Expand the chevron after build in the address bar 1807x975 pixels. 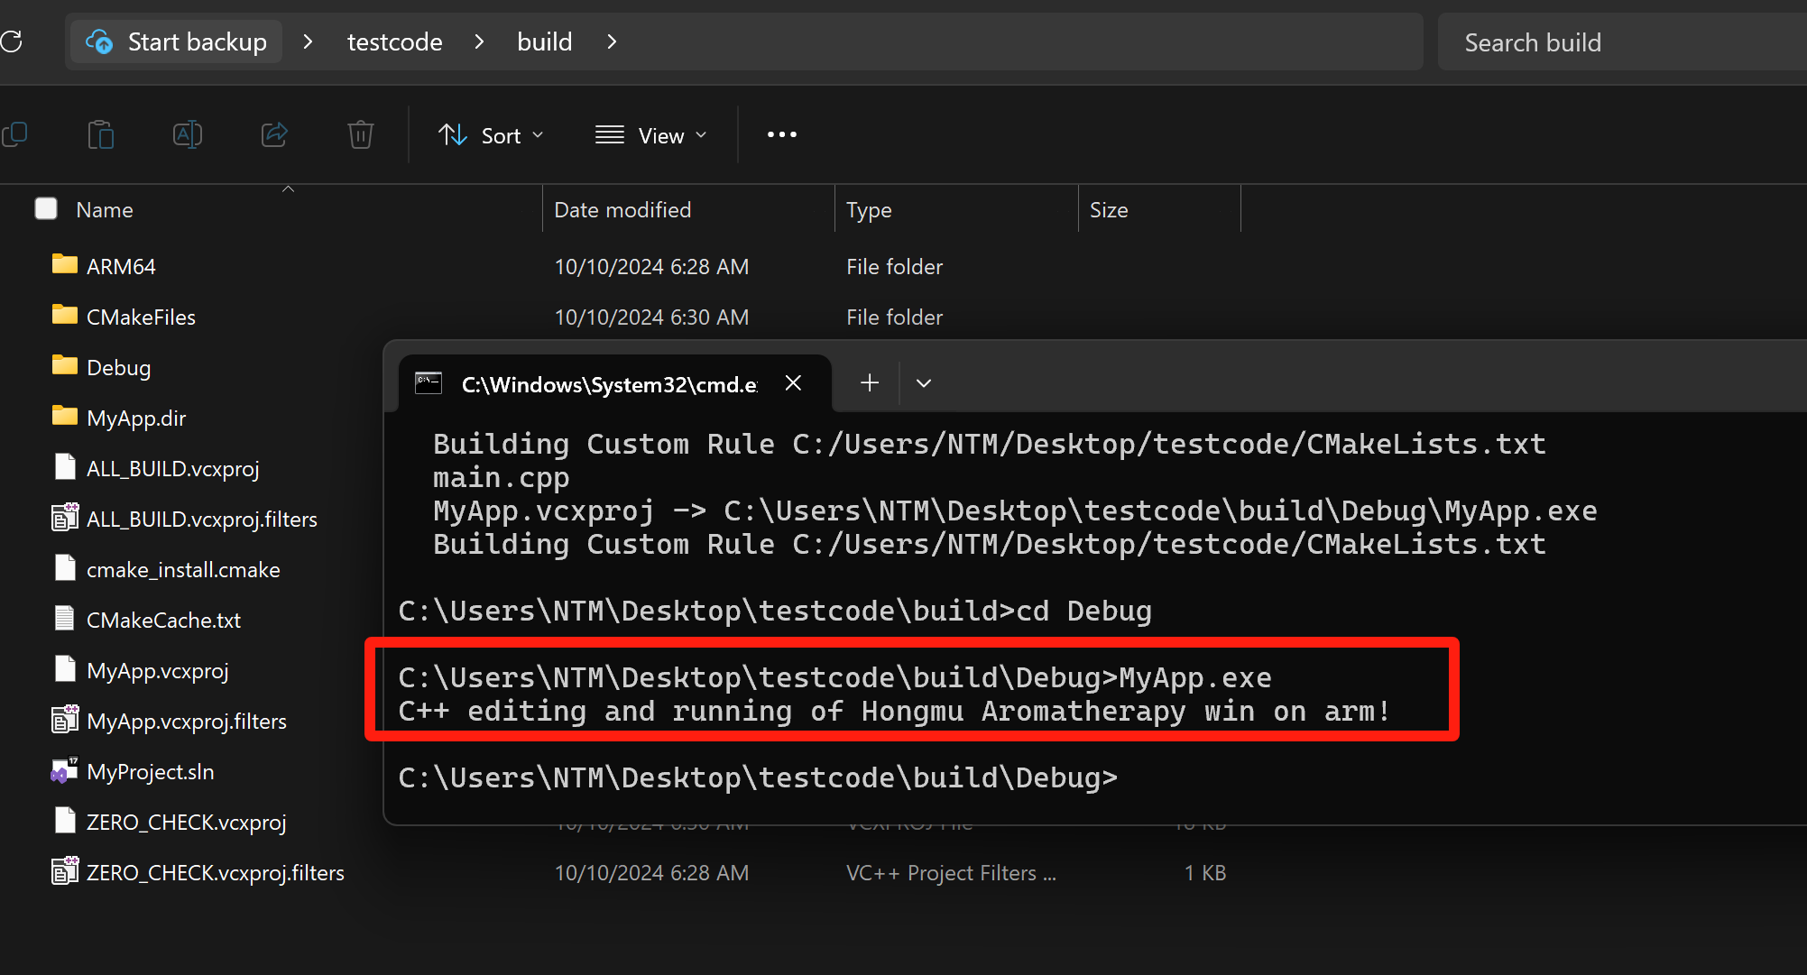pos(612,41)
